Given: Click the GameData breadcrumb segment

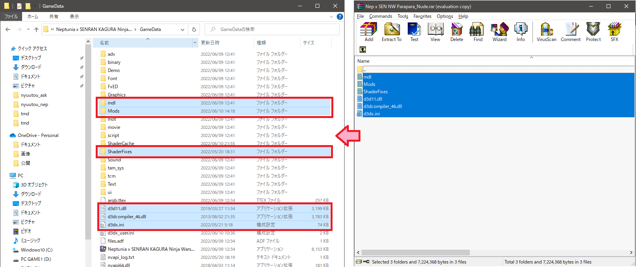Looking at the screenshot, I should pyautogui.click(x=150, y=29).
